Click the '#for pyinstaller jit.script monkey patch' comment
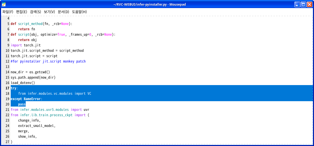Image resolution: width=314 pixels, height=146 pixels. [48, 61]
